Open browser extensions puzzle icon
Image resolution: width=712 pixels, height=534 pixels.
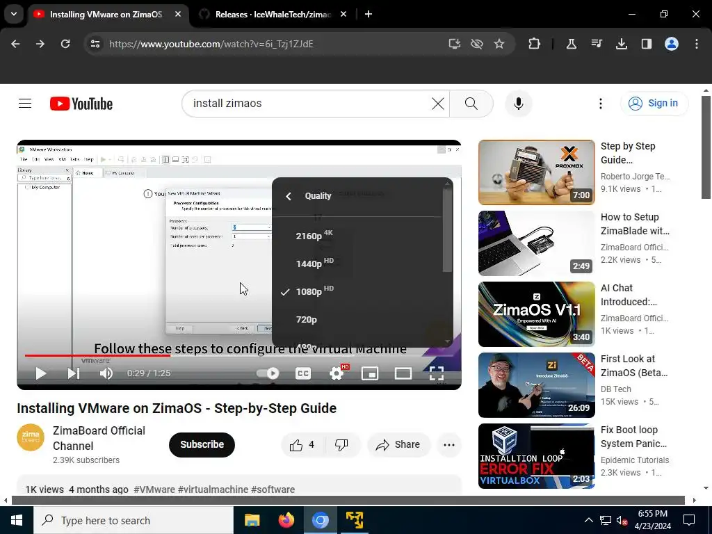pos(535,44)
